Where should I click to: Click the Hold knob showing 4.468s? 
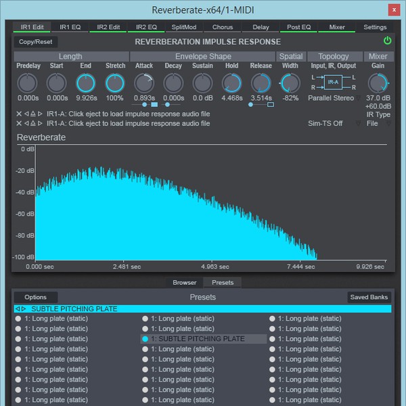click(x=231, y=83)
